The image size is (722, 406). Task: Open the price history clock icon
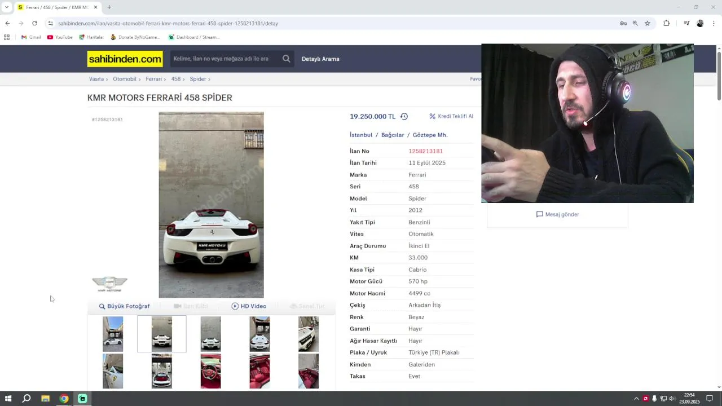(404, 117)
